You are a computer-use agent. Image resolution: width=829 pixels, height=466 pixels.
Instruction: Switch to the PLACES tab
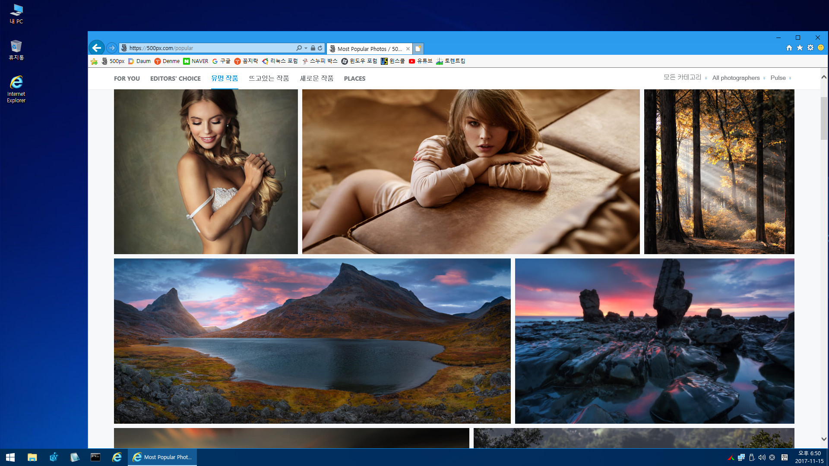(354, 79)
